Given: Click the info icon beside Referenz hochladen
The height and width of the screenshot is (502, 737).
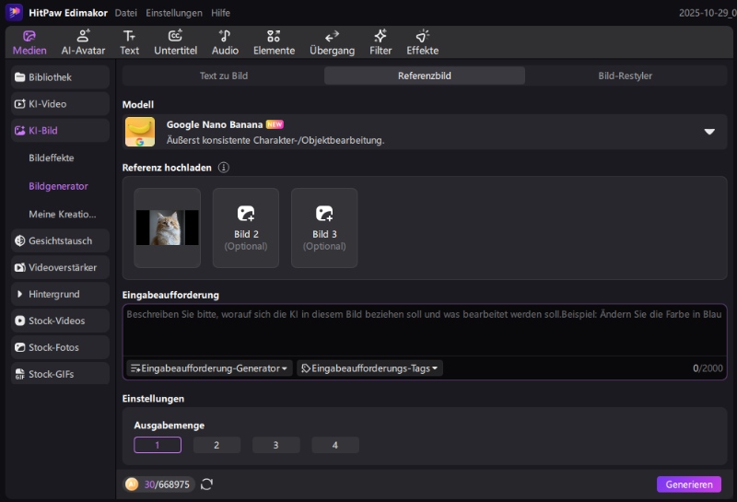Looking at the screenshot, I should (x=224, y=168).
